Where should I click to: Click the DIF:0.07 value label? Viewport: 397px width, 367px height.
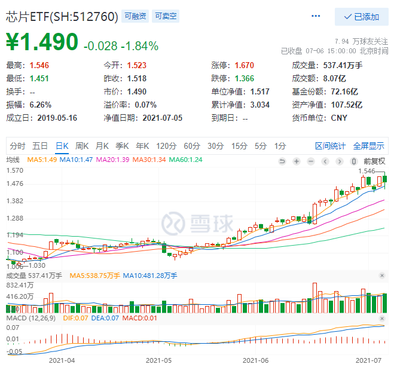pos(75,318)
